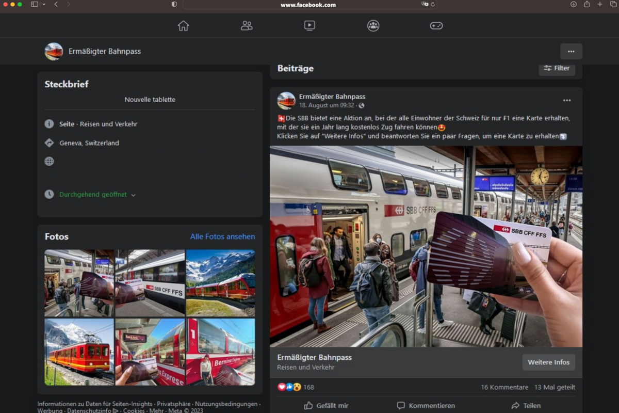Click the Ermäßigter Bahnpass link title below image
The width and height of the screenshot is (619, 413).
(x=315, y=357)
